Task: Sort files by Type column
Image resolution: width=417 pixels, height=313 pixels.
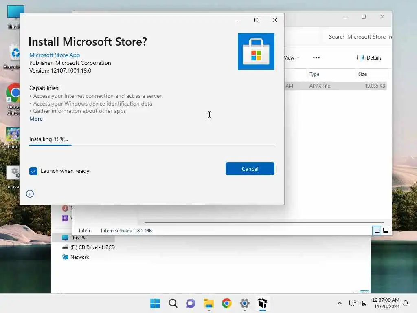Action: tap(331, 74)
